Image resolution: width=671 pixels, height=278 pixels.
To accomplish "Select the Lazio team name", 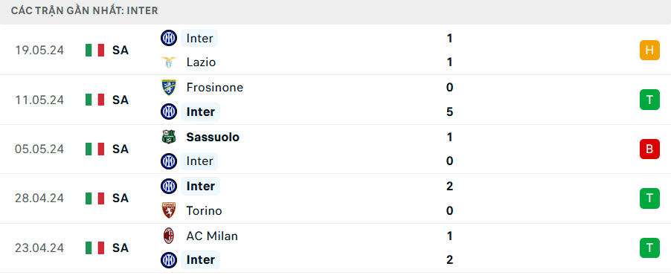I will (x=201, y=62).
